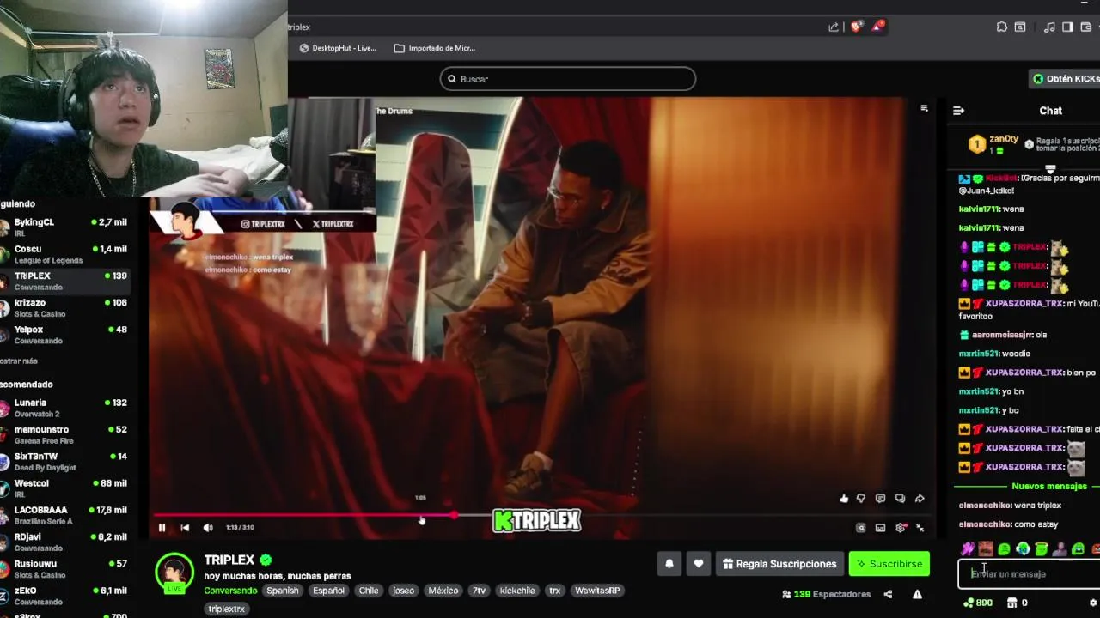Click the Chat header tab
Viewport: 1100px width, 618px height.
coord(1050,111)
